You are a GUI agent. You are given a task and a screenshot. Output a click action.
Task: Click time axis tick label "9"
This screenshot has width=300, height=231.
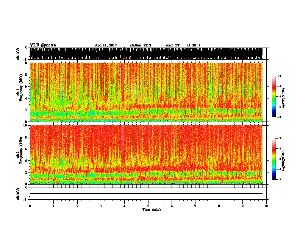(242, 206)
